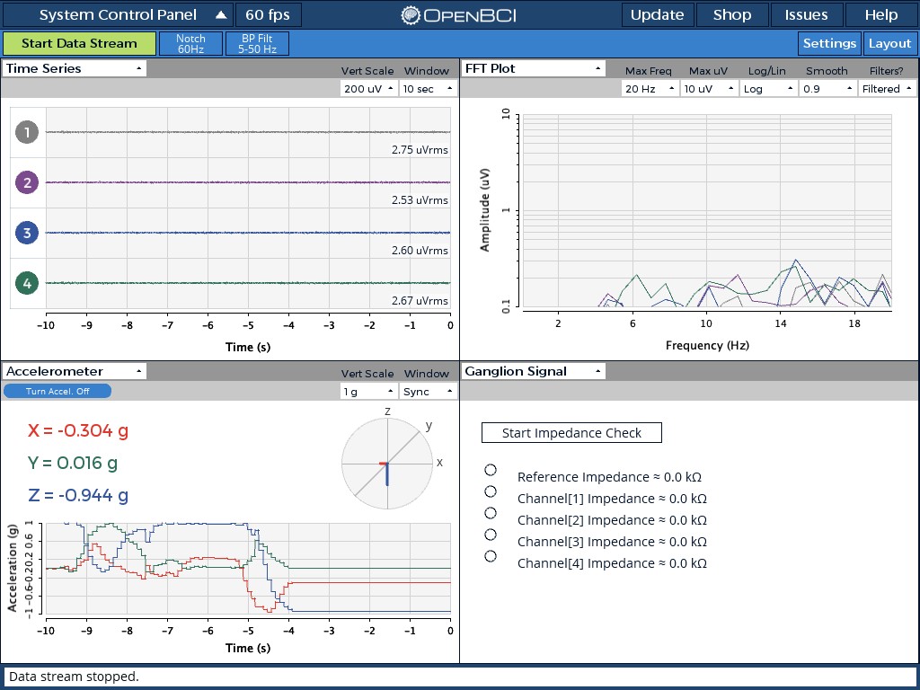Screen dimensions: 920x690
Task: Open the Shop page
Action: [732, 15]
